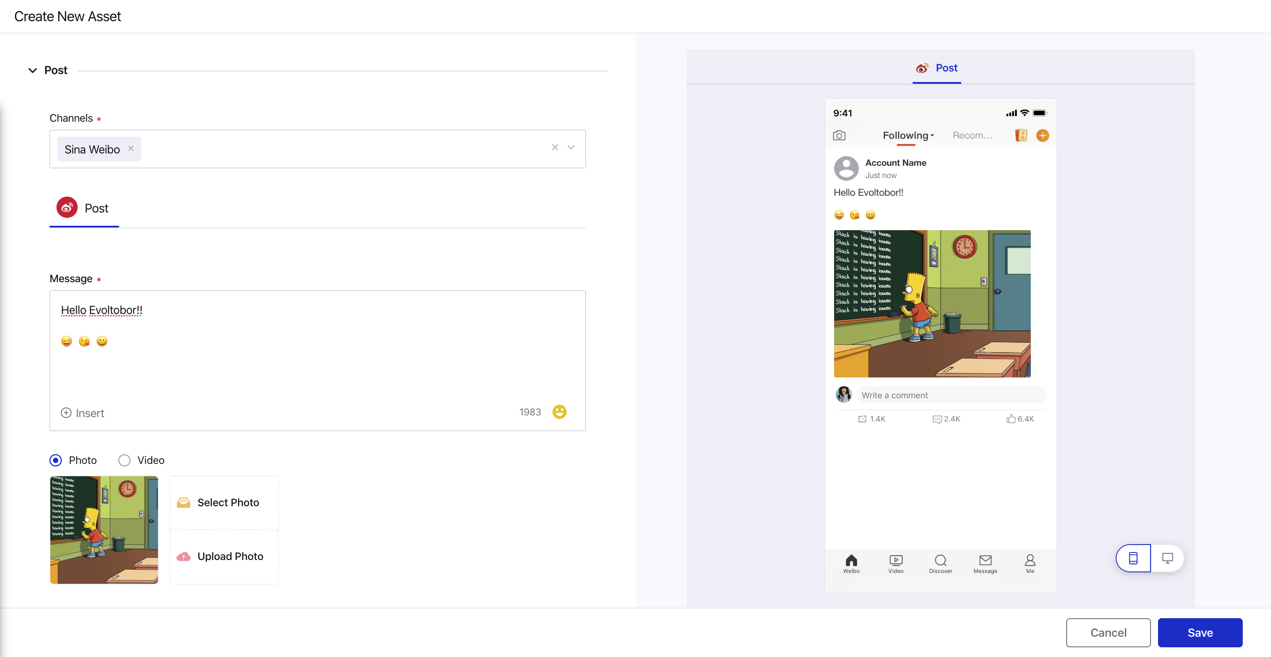Click the Weibo home icon in preview

point(852,561)
